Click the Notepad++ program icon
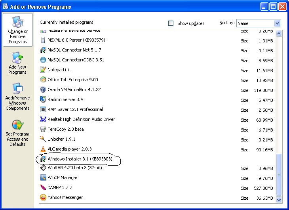Screen dimensions: 289x210 [x=43, y=70]
